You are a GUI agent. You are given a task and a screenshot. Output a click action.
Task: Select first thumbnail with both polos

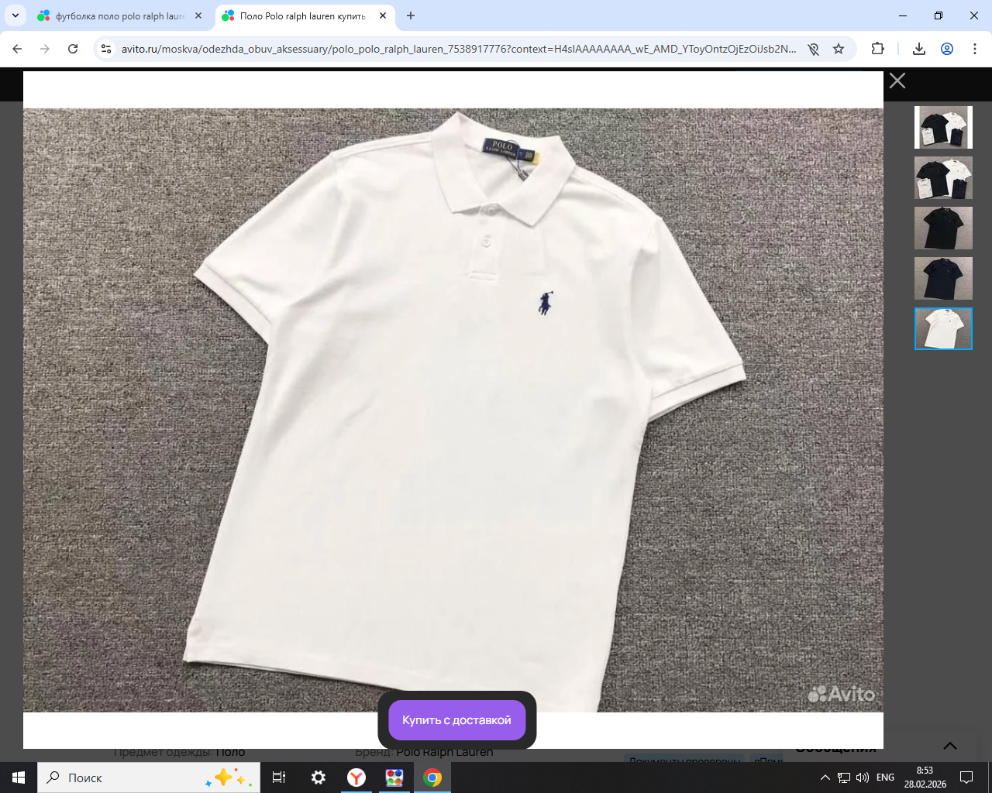coord(943,127)
